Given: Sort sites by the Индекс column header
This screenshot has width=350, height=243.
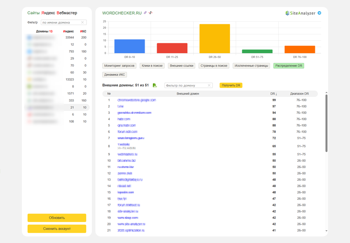Looking at the screenshot, I should (x=68, y=31).
